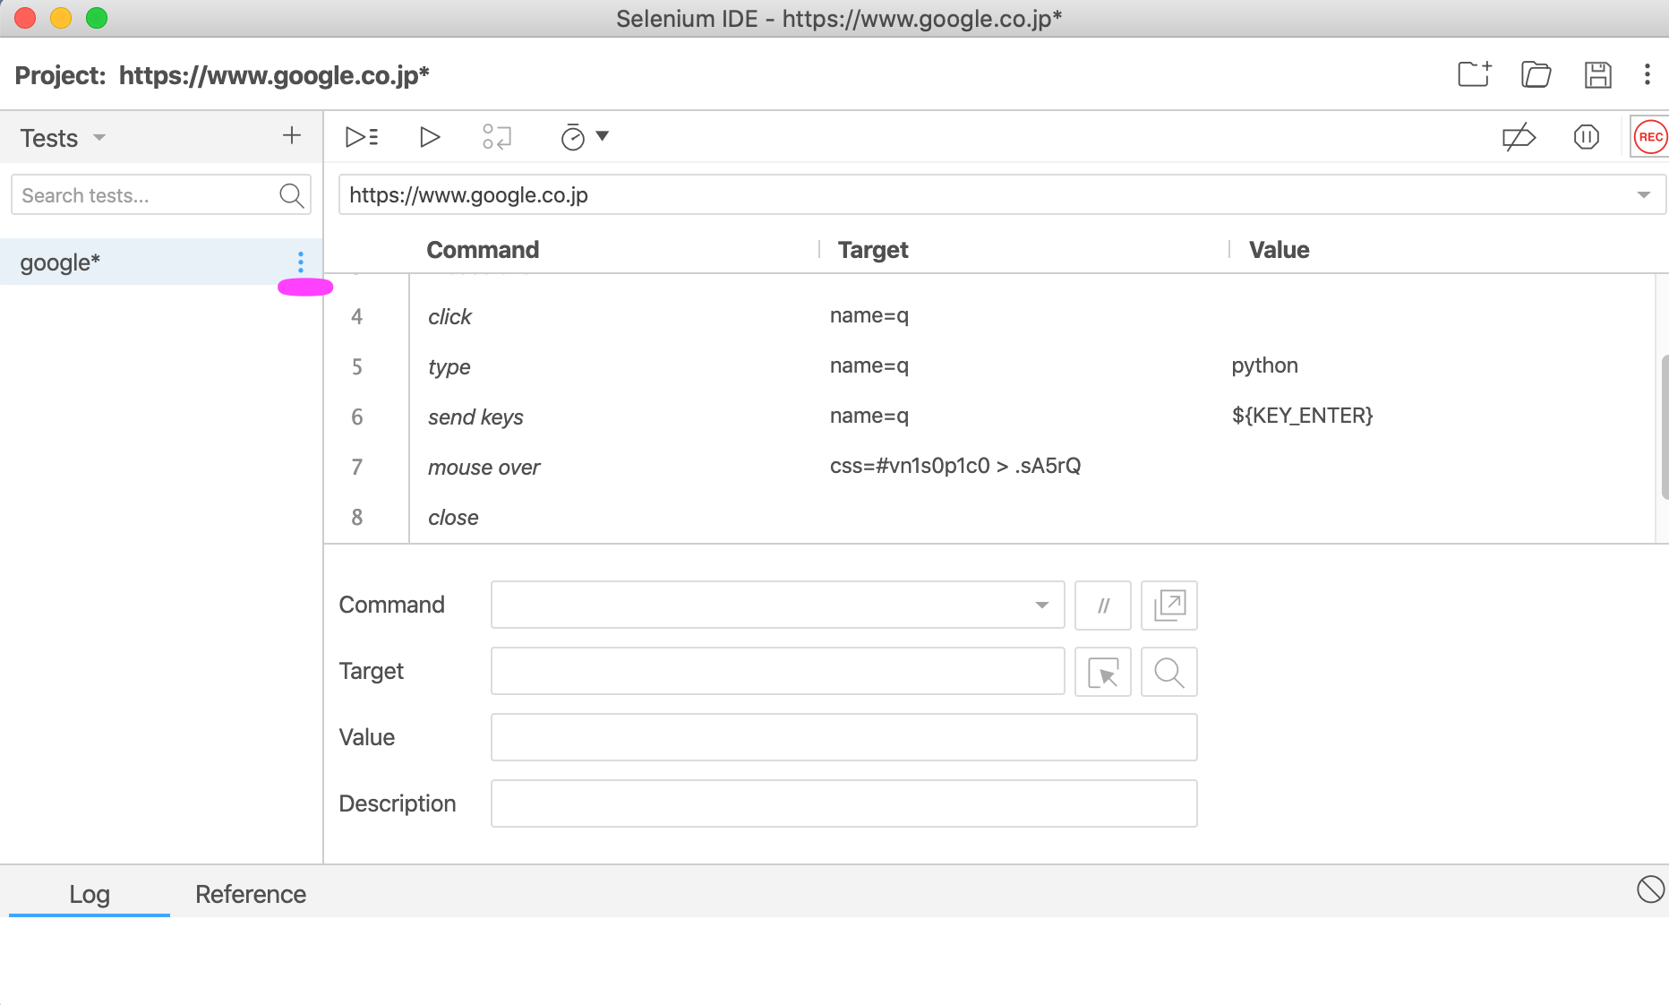Viewport: 1669px width, 1005px height.
Task: Add a new test with the plus icon
Action: 292,136
